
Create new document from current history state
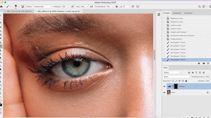pos(199,63)
